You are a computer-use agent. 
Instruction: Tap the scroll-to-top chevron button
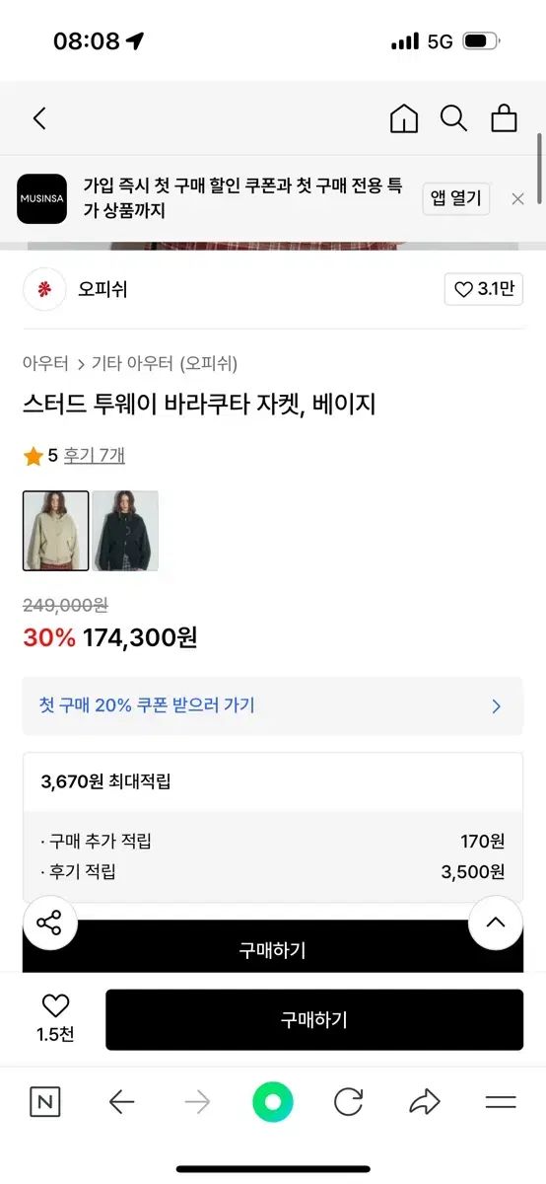coord(496,924)
